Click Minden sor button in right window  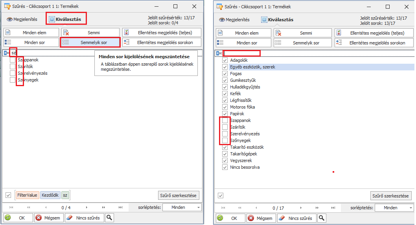tap(243, 43)
